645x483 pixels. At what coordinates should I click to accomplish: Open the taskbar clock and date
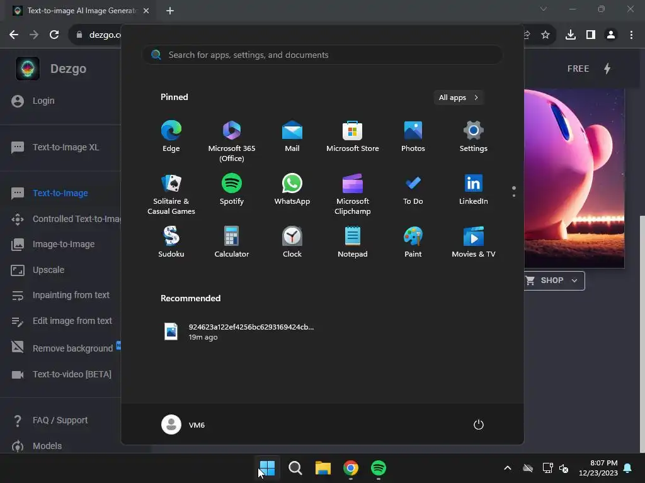(598, 468)
